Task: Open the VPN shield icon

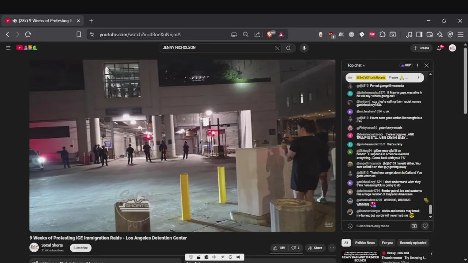Action: tap(450, 34)
